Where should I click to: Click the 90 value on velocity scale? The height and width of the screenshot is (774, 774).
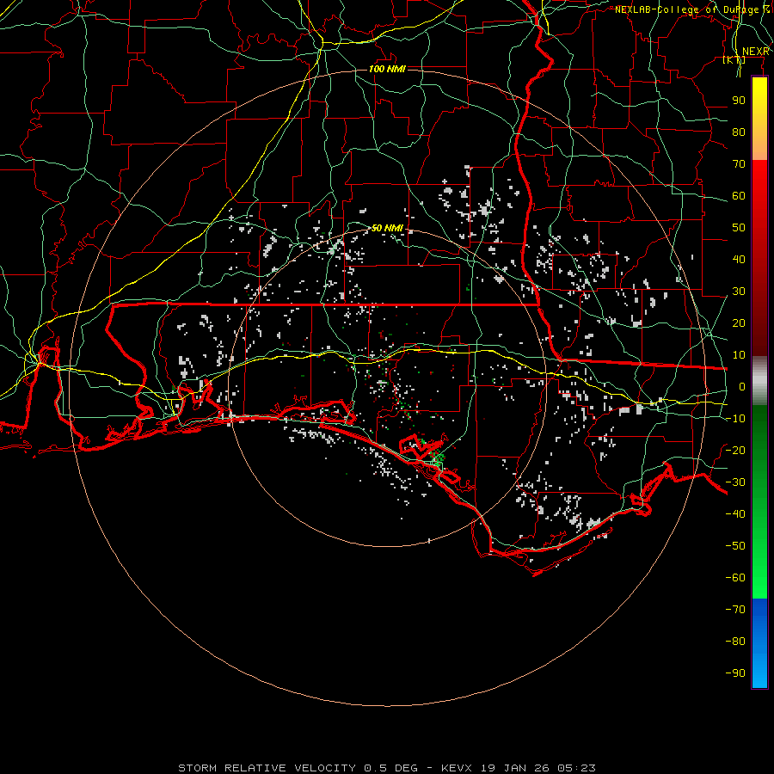click(x=739, y=101)
